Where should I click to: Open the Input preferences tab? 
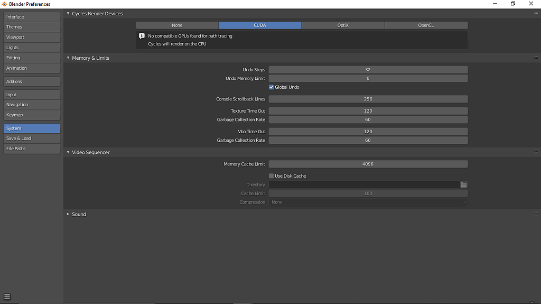(32, 95)
